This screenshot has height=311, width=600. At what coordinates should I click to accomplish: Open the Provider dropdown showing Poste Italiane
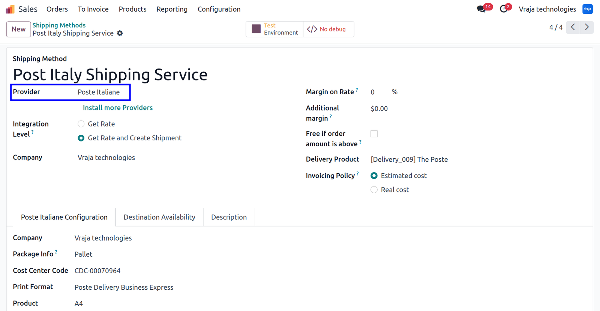[103, 92]
